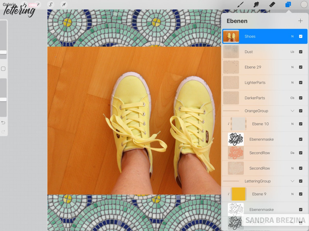Select the group name 'LetteringGroup'

257,181
